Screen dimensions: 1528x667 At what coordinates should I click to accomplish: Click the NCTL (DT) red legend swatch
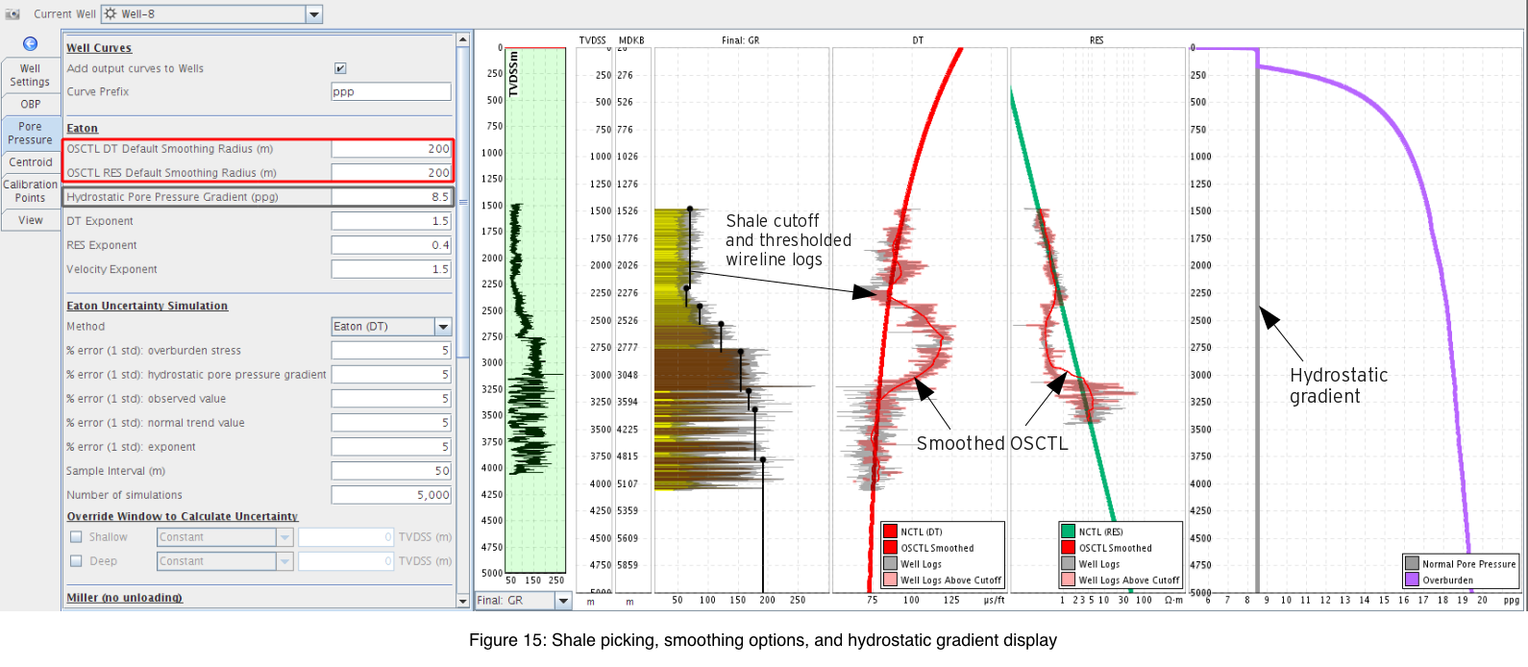891,531
